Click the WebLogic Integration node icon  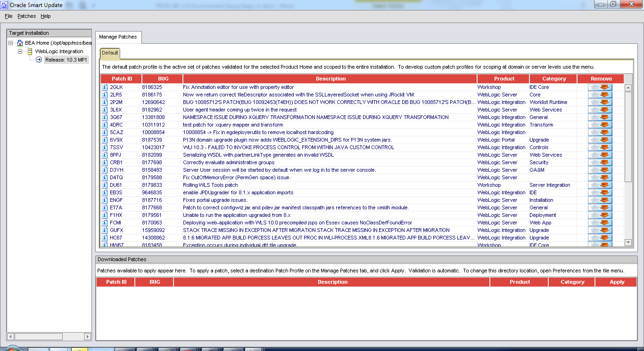click(29, 51)
